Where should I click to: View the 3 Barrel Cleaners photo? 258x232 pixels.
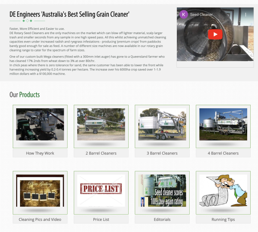click(x=162, y=125)
